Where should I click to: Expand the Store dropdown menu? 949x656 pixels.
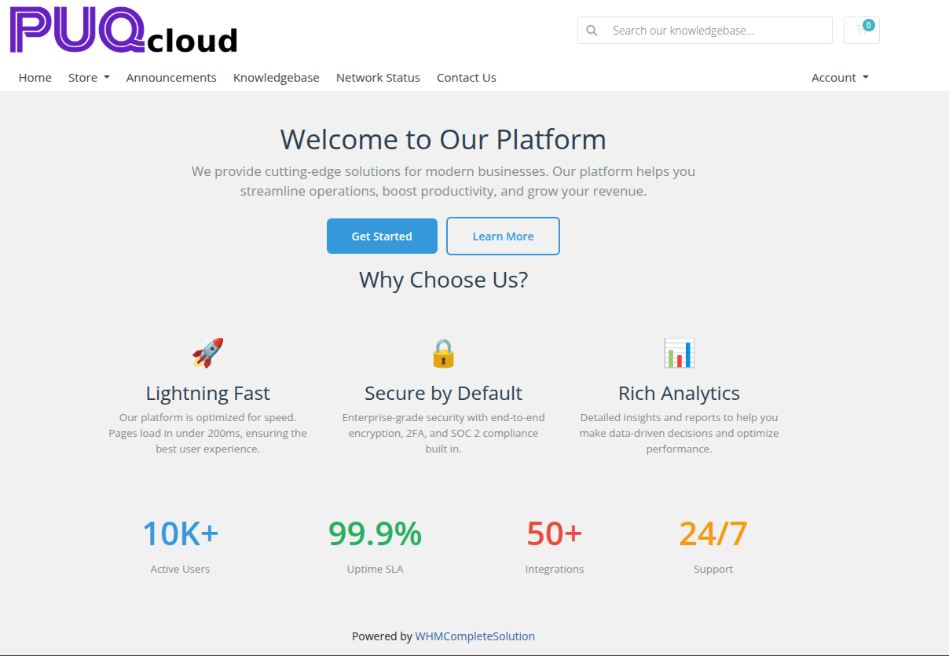(89, 78)
